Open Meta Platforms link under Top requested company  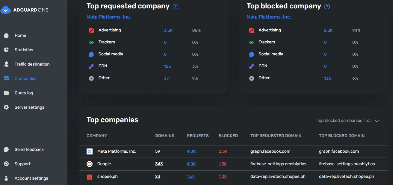[109, 17]
